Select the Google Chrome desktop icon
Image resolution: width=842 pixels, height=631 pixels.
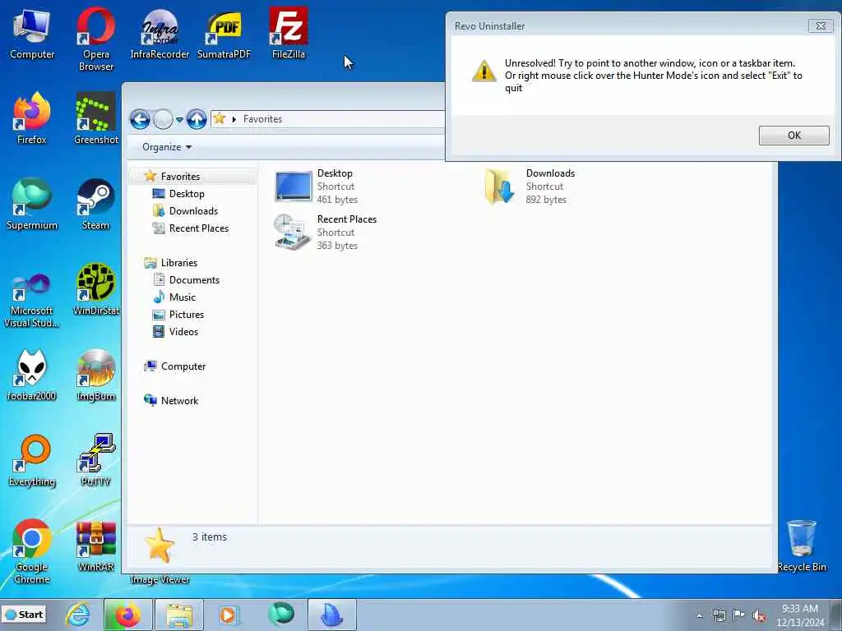[x=32, y=551]
